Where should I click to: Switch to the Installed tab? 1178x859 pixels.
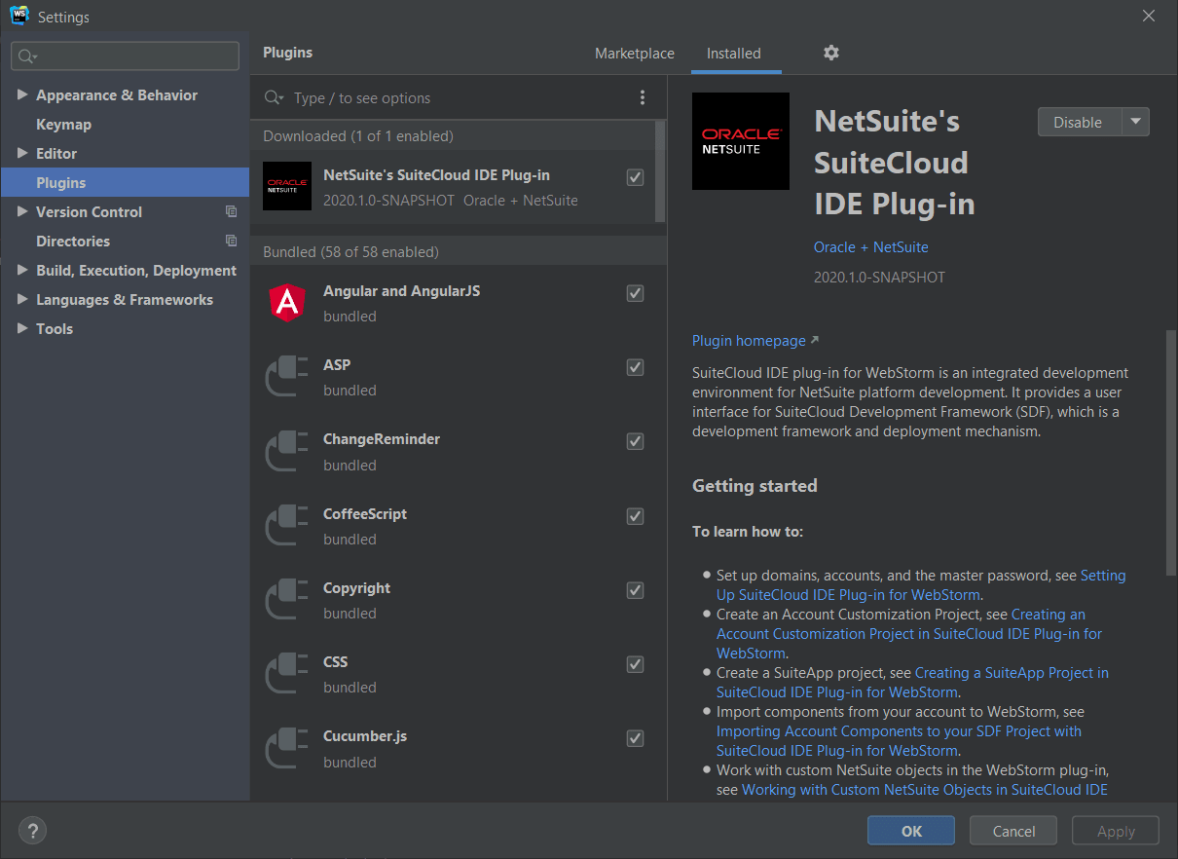(734, 54)
